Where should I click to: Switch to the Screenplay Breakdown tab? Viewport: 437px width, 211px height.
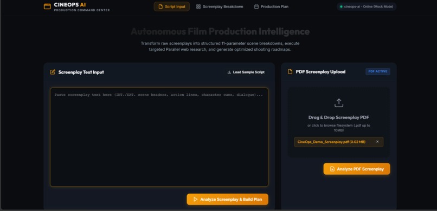point(220,6)
